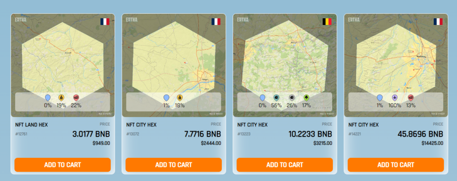Click the #13223 hex ID label
Screen dimensions: 457x181
[244, 134]
